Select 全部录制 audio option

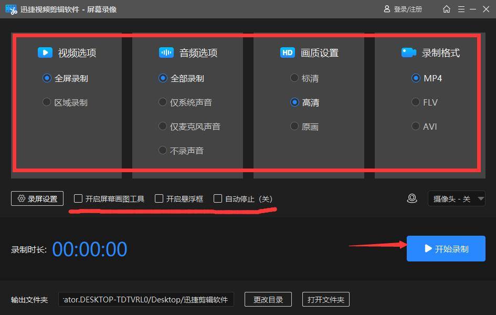[x=181, y=78]
